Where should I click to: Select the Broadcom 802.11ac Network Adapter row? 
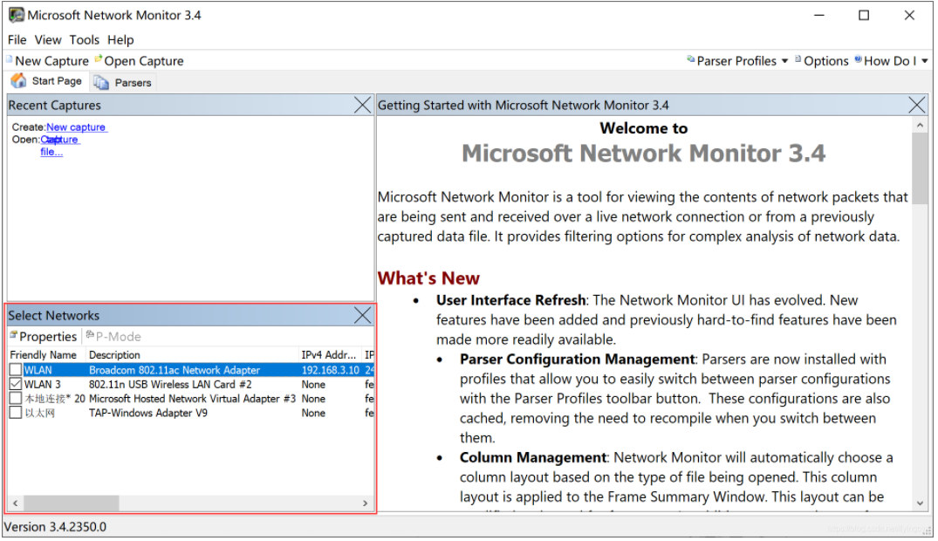pos(191,371)
